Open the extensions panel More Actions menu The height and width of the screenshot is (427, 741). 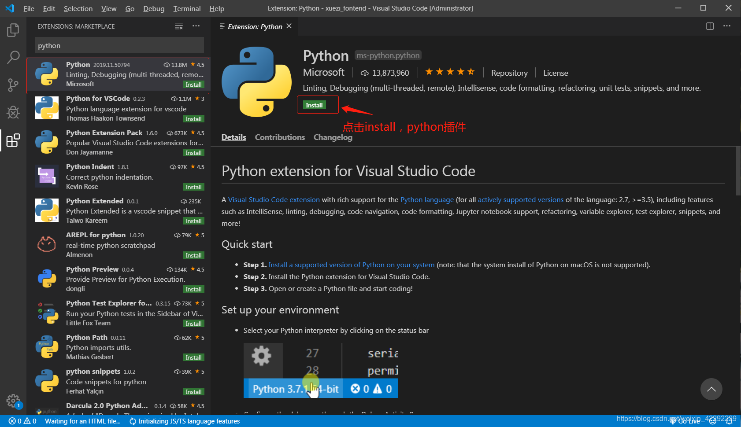click(196, 26)
